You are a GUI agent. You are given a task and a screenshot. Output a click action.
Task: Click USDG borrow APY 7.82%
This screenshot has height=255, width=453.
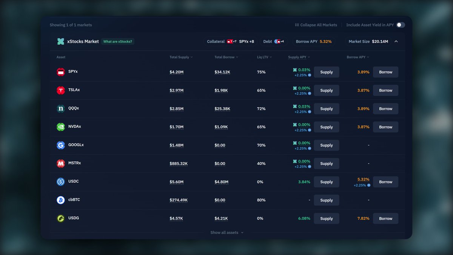click(x=364, y=218)
